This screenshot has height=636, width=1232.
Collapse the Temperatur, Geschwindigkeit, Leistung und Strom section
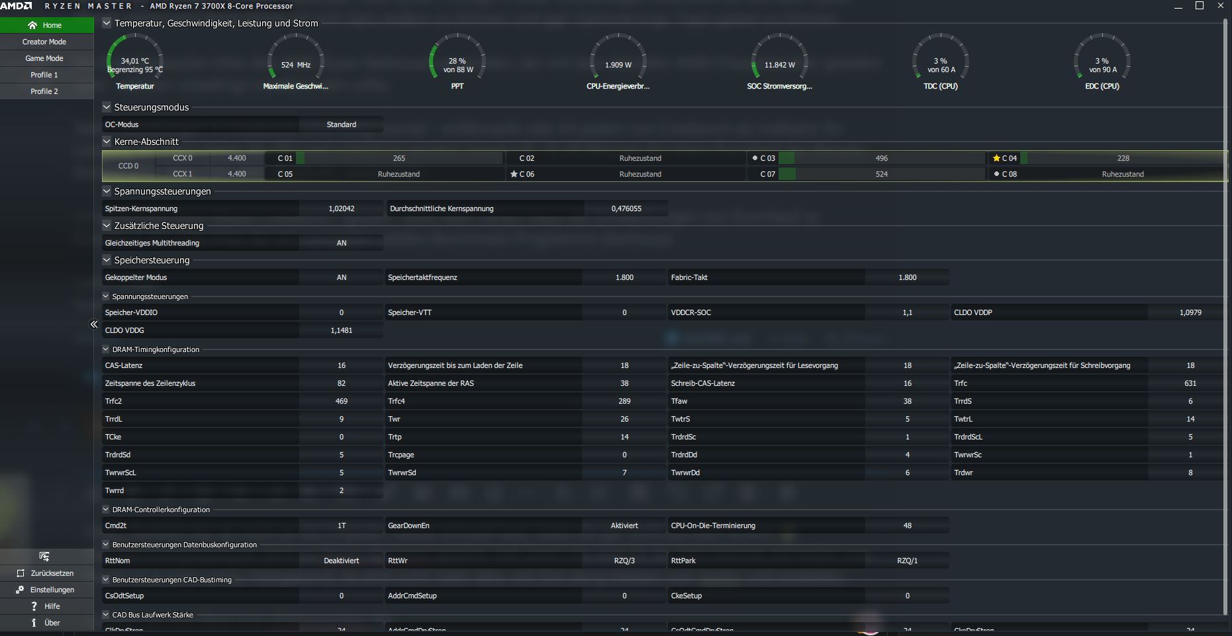coord(107,23)
